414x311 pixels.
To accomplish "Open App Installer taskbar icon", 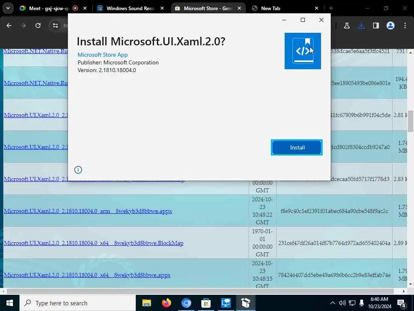I will coord(245,303).
